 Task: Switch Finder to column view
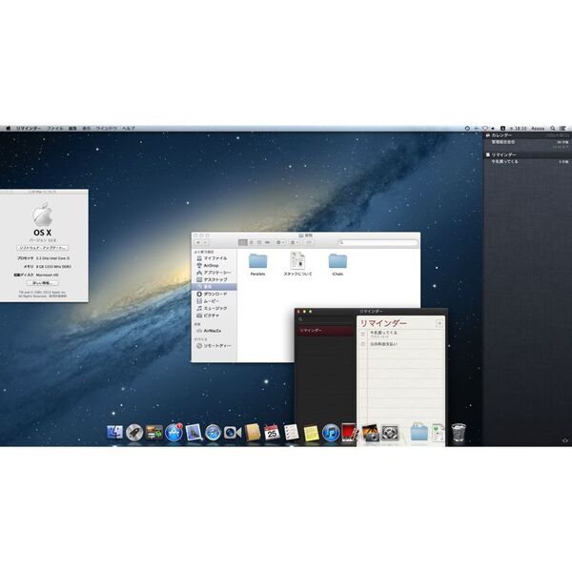point(259,242)
